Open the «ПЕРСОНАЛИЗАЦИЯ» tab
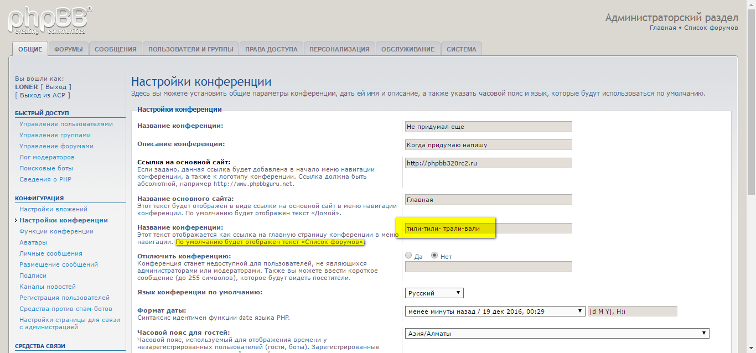The width and height of the screenshot is (756, 353). [339, 49]
